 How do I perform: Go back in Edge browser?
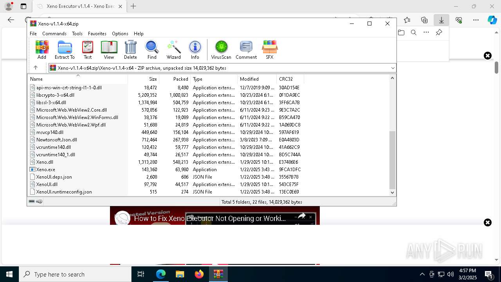[x=11, y=20]
